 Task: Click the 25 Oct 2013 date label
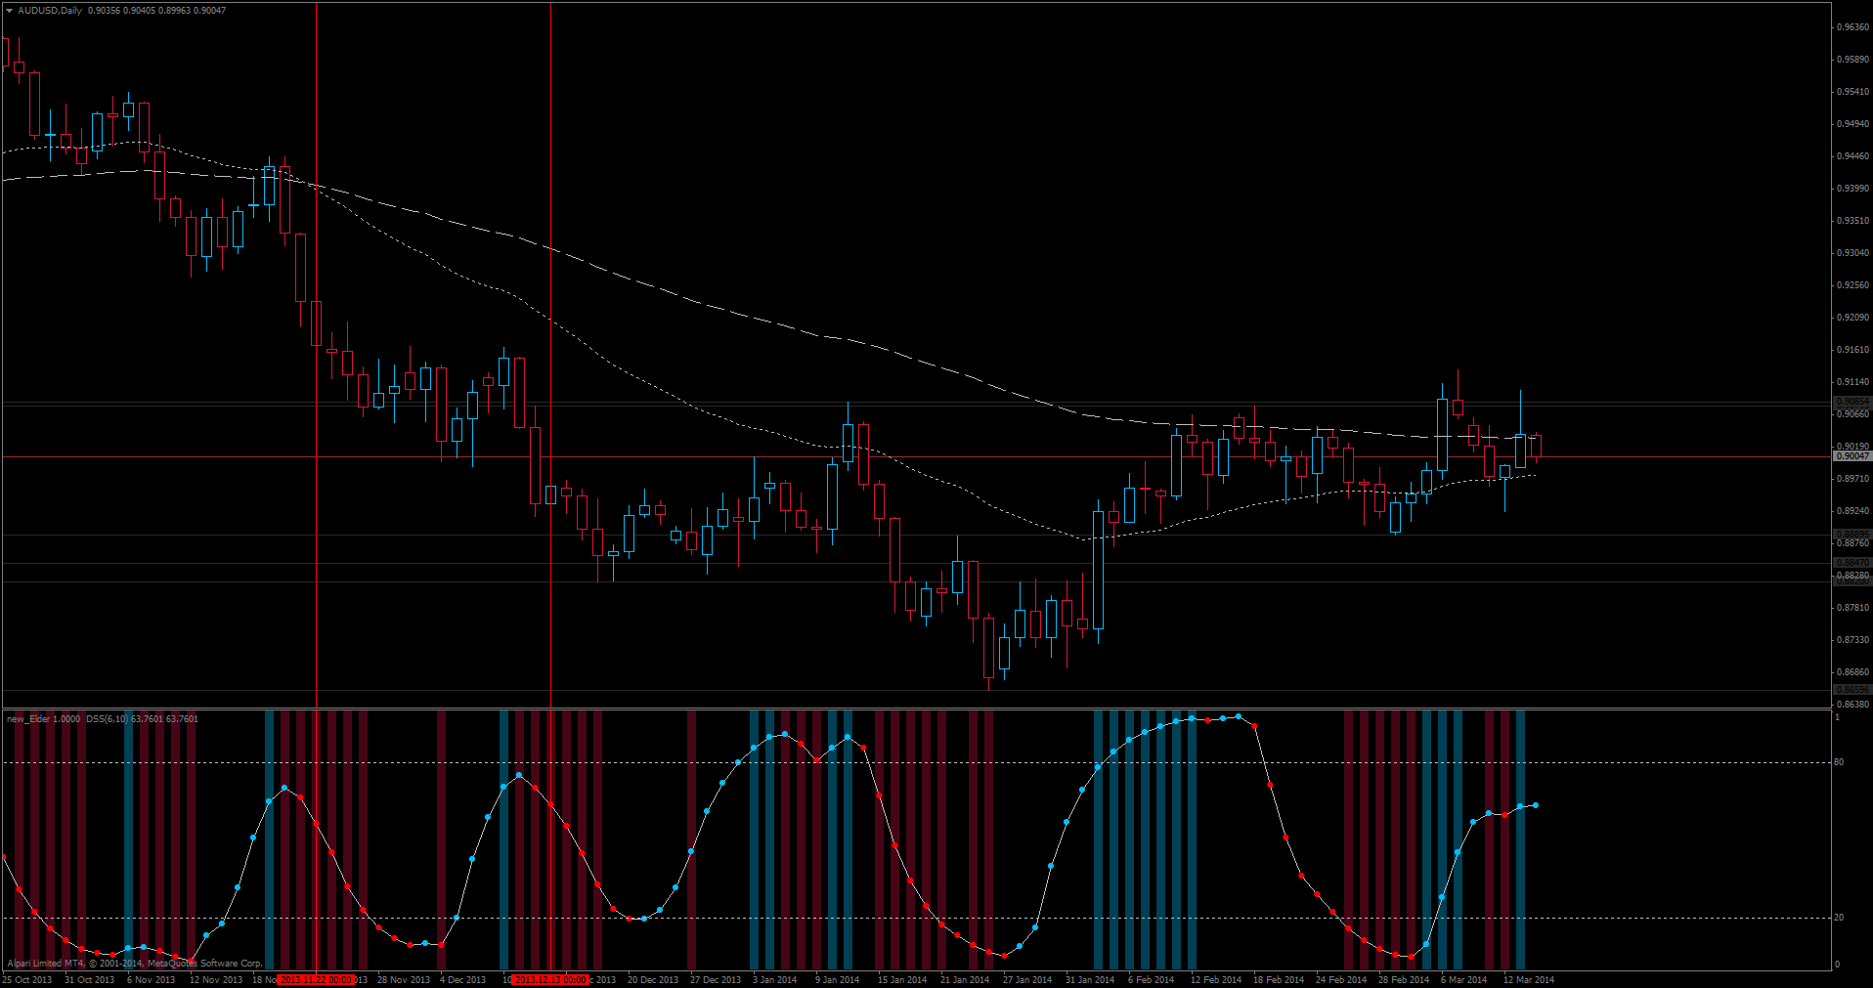[x=27, y=980]
